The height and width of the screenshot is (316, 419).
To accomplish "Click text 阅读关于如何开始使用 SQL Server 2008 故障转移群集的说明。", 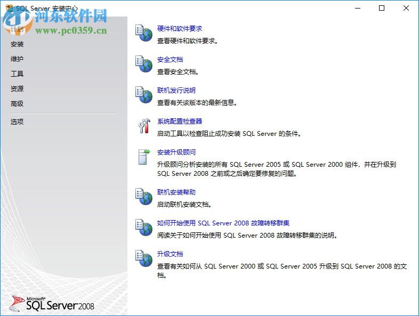I will point(247,236).
